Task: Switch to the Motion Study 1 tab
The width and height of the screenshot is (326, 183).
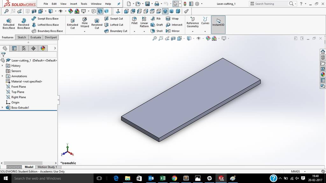Action: tap(47, 167)
